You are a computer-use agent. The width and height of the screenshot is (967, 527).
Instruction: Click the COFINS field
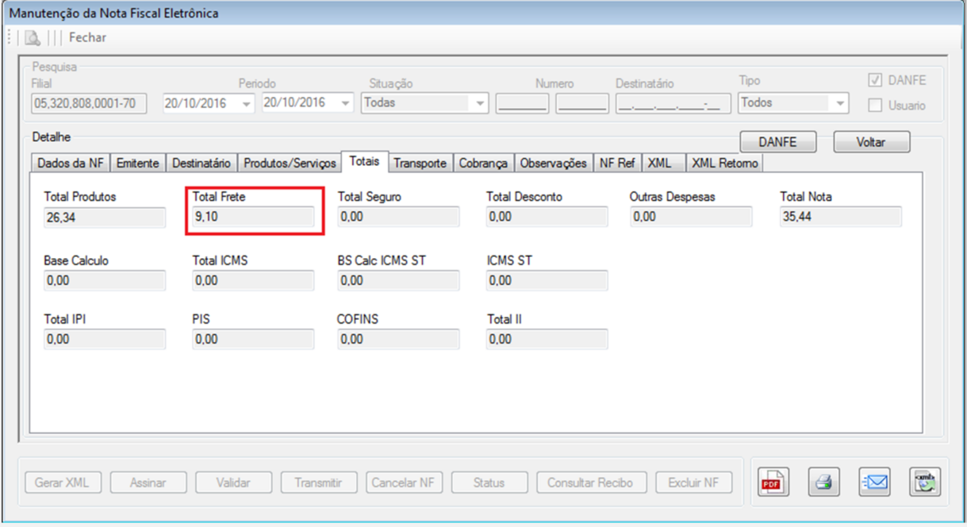point(398,340)
